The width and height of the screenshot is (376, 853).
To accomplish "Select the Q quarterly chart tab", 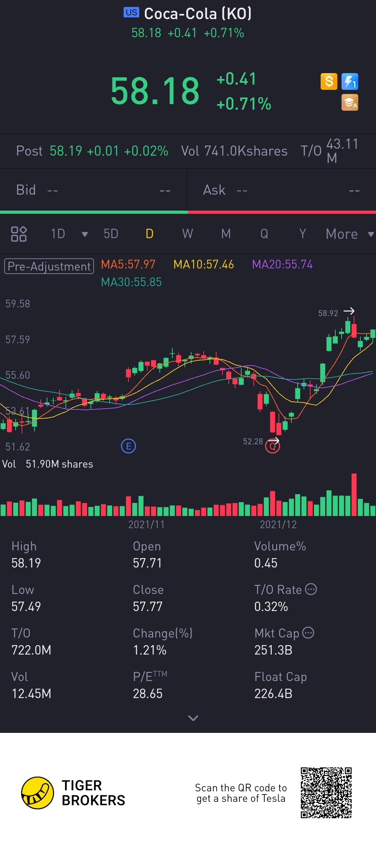I will click(264, 234).
